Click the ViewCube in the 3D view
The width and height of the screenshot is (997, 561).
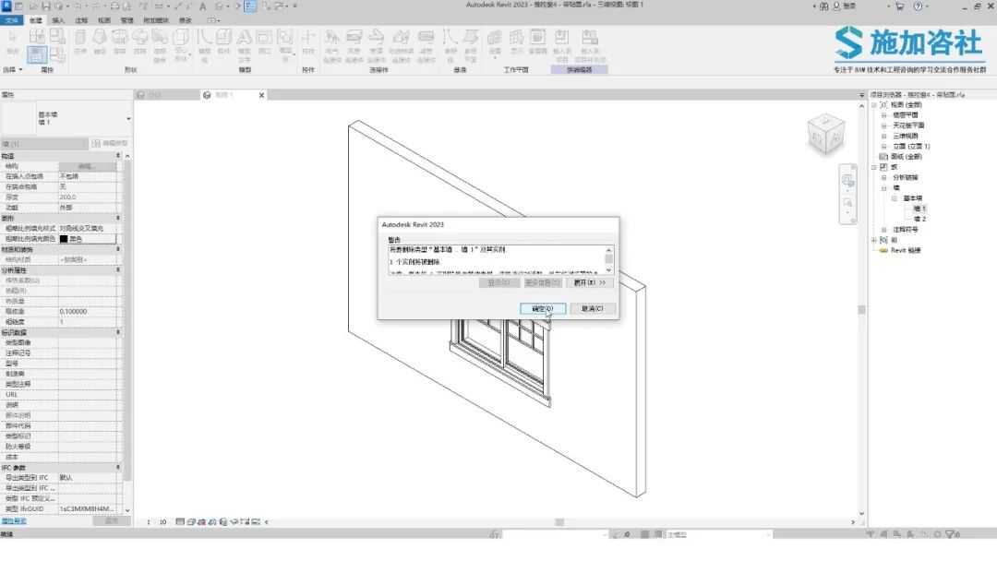tap(824, 132)
